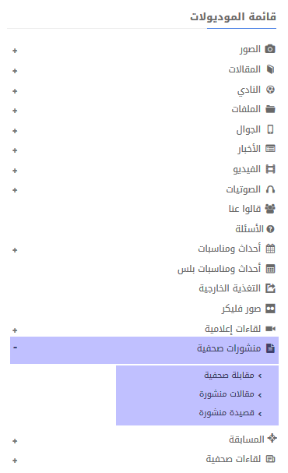Expand the الأخبار module with plus sign
The height and width of the screenshot is (473, 288).
click(15, 150)
